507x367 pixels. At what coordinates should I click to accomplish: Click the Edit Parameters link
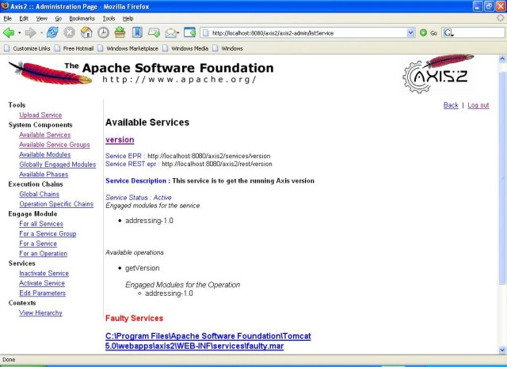42,293
